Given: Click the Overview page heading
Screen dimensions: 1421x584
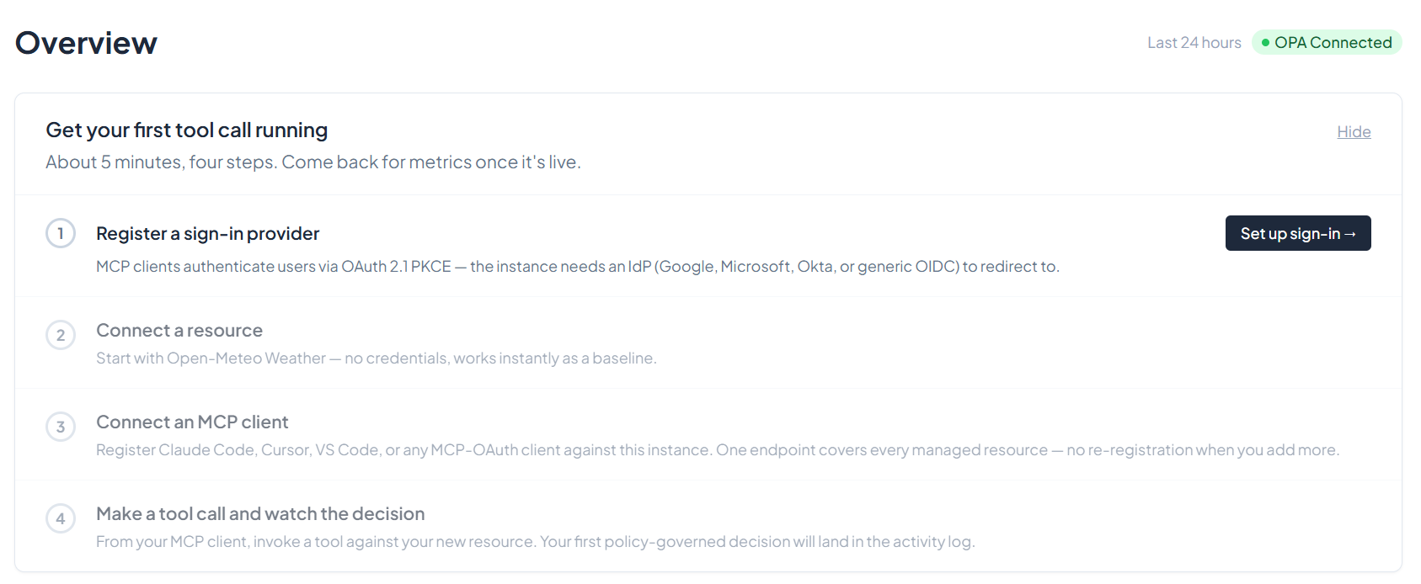Looking at the screenshot, I should click(x=86, y=43).
